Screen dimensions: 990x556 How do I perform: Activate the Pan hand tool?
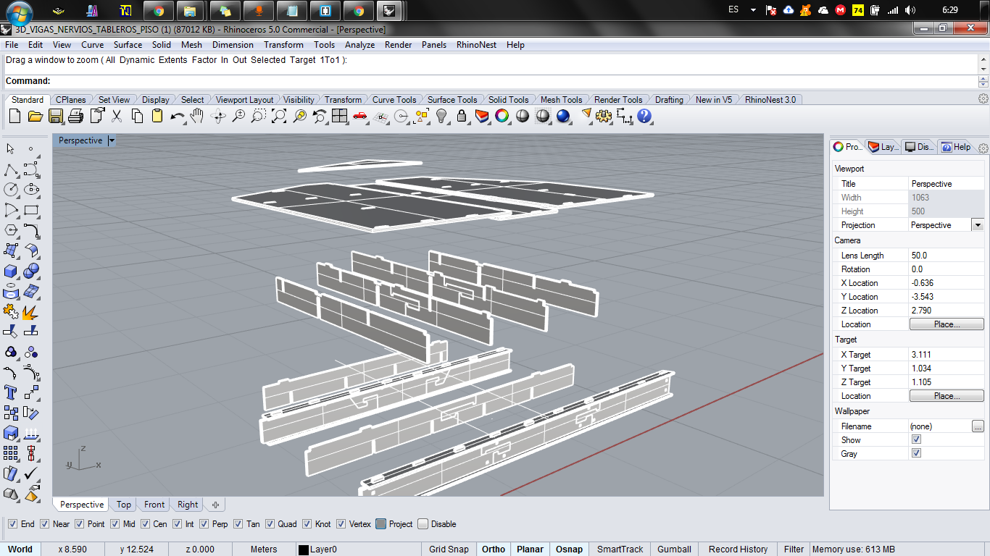(x=197, y=116)
